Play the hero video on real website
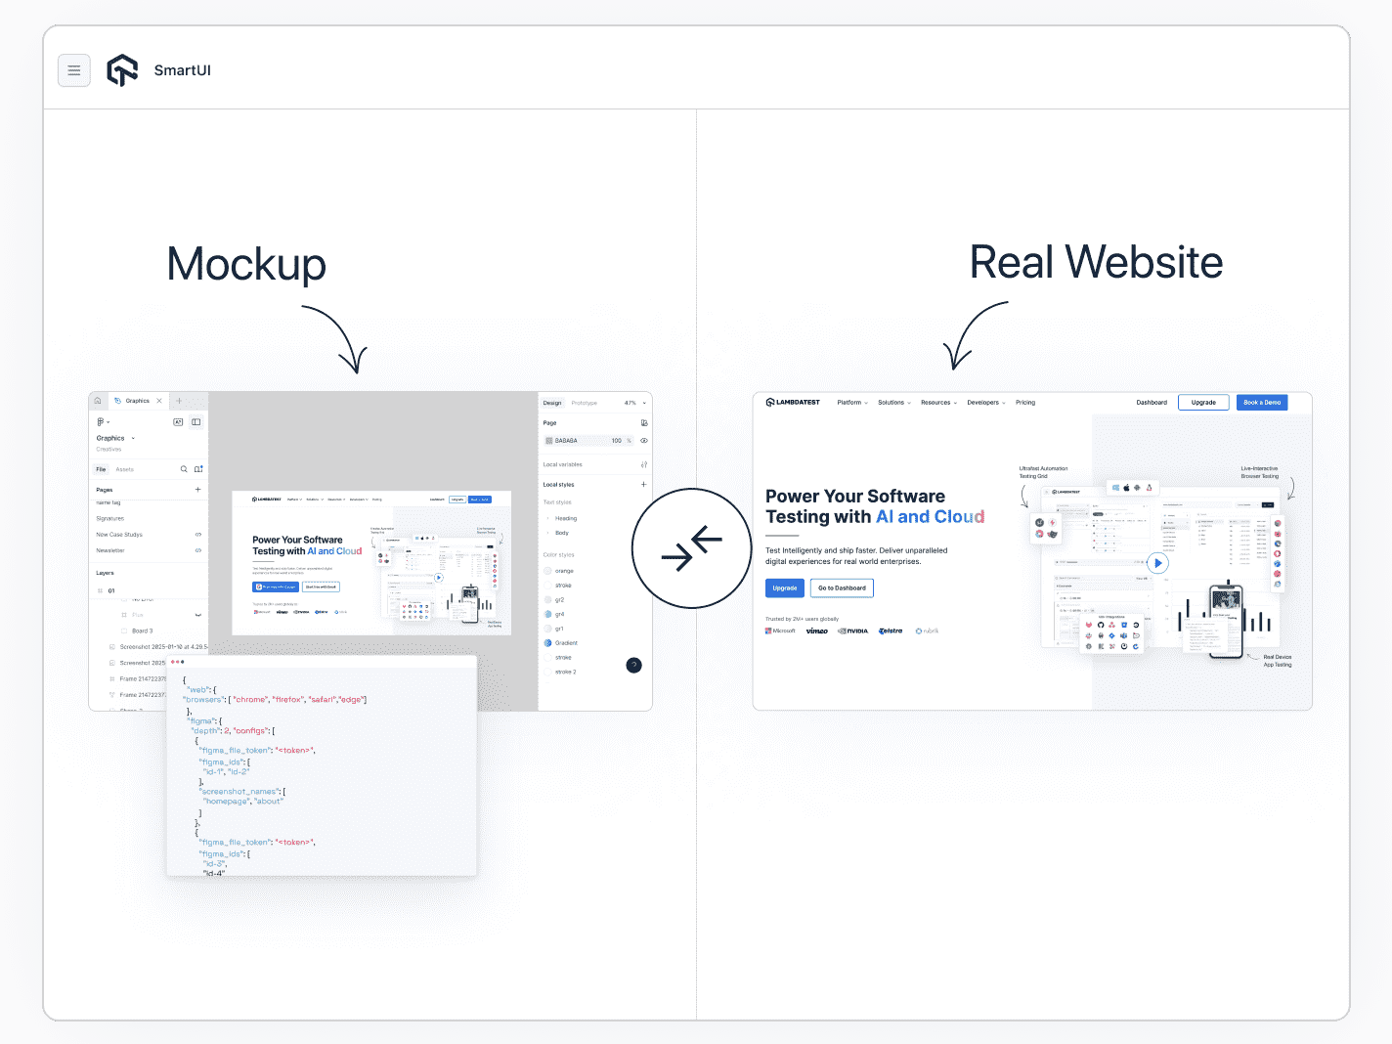This screenshot has width=1392, height=1044. point(1158,563)
